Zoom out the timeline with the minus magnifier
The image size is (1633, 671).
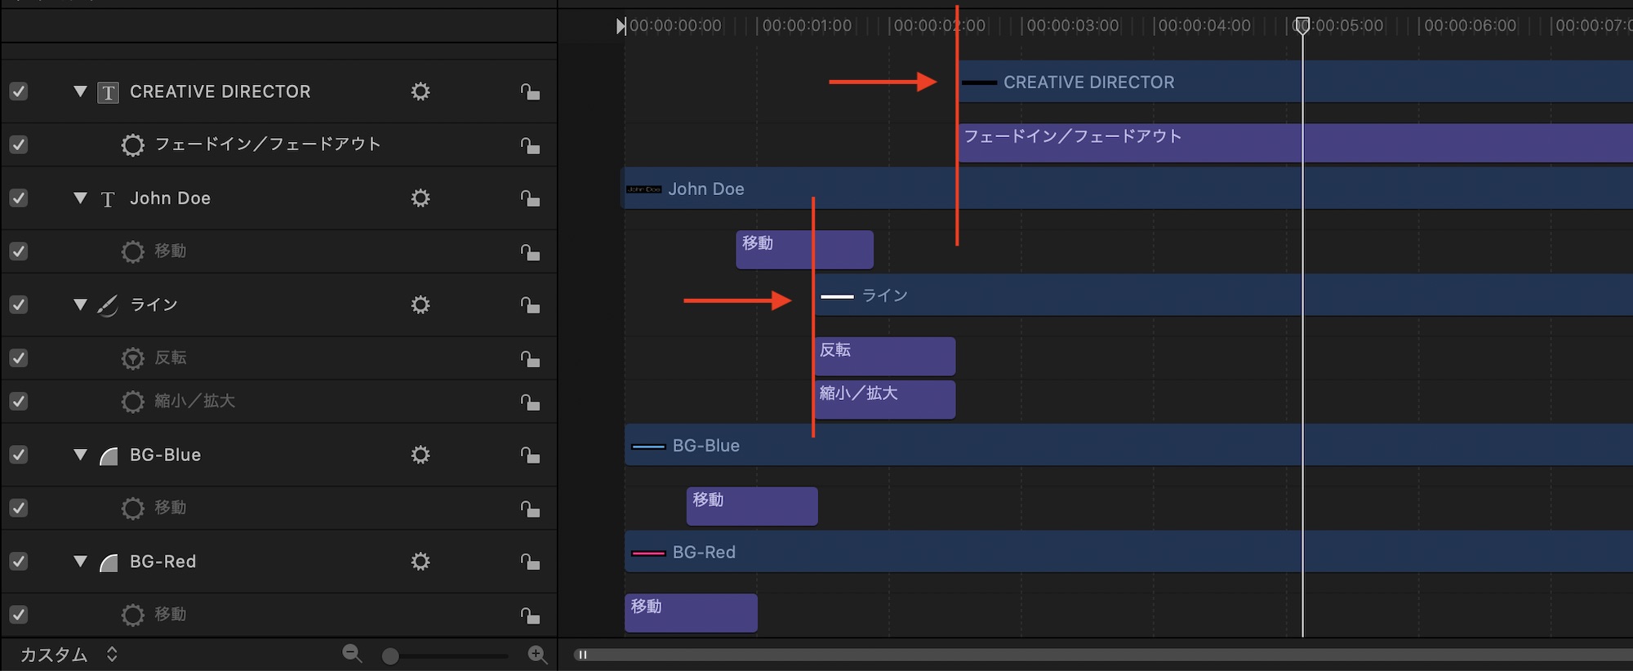click(353, 654)
